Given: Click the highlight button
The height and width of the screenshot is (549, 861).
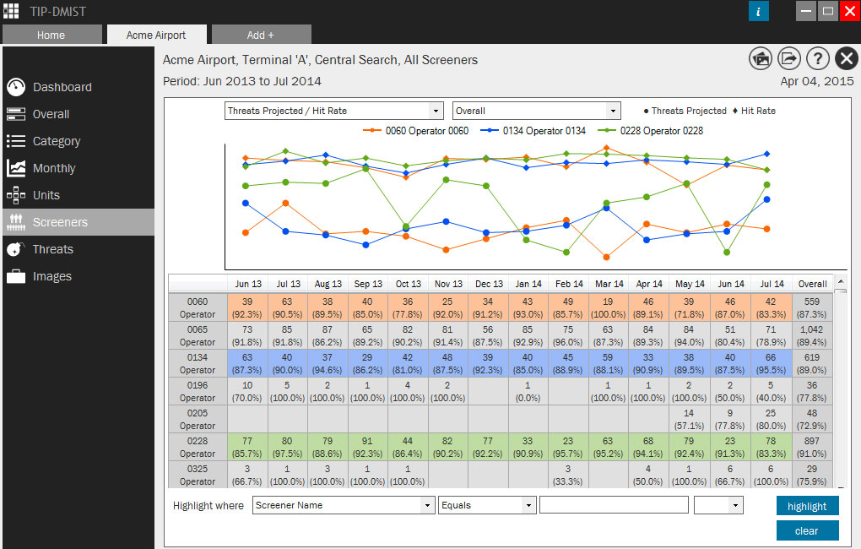Looking at the screenshot, I should [807, 504].
